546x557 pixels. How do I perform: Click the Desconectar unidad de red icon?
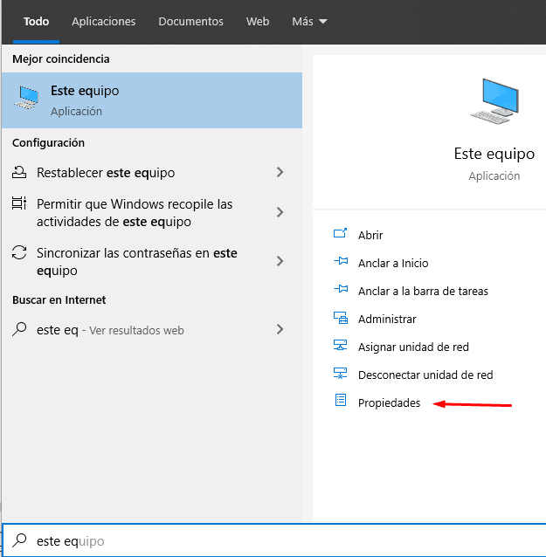coord(340,374)
